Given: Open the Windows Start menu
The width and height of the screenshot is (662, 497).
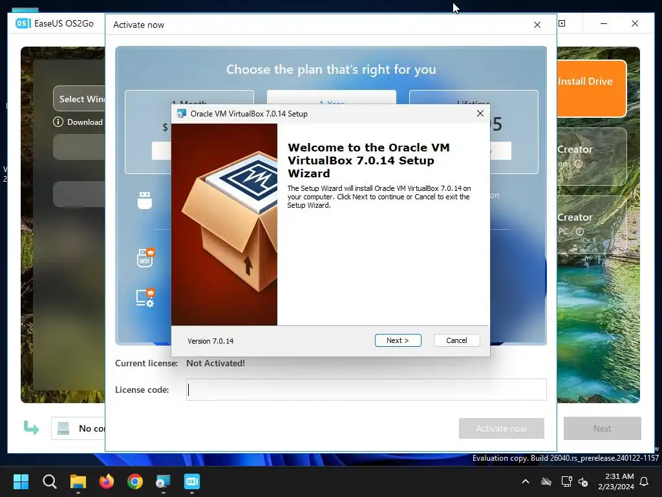Looking at the screenshot, I should click(x=21, y=481).
